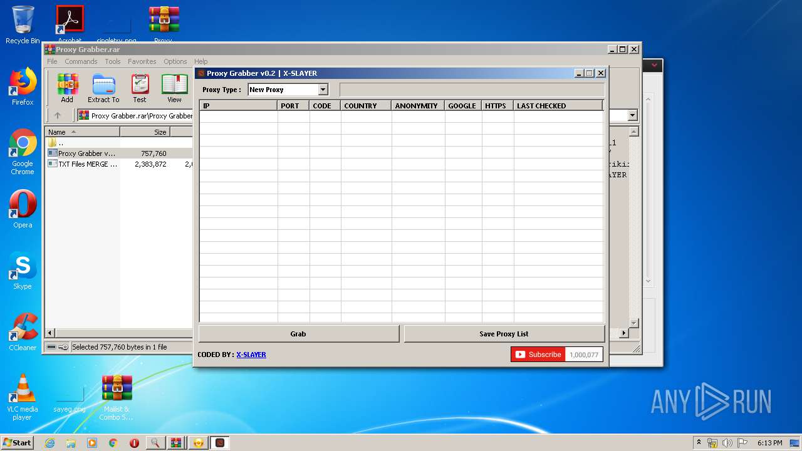The width and height of the screenshot is (802, 451).
Task: Switch to the WinRAR taskbar button
Action: pos(176,443)
